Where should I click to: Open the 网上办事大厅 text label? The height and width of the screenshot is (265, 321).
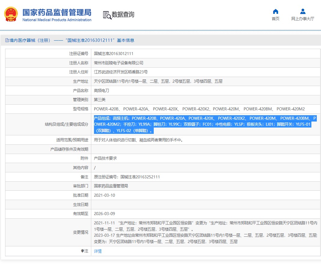303,19
